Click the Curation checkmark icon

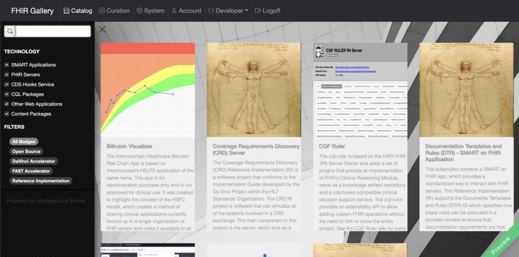[x=102, y=11]
